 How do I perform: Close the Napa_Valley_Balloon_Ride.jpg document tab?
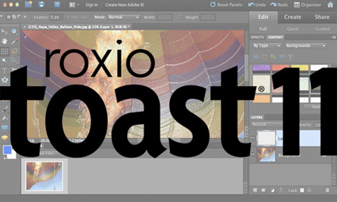click(25, 27)
